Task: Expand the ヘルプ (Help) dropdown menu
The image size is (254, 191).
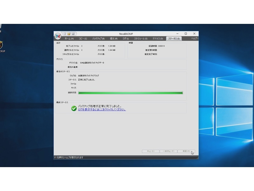Action: tap(194, 39)
